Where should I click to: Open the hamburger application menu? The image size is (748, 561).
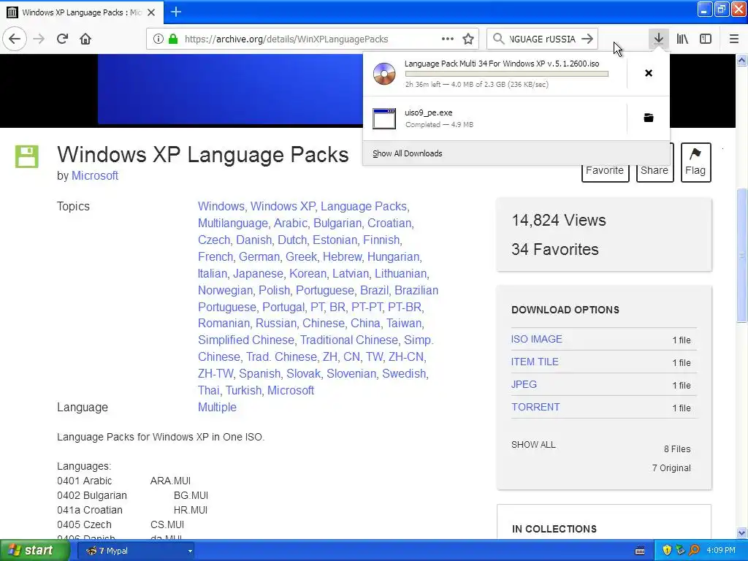(x=734, y=39)
